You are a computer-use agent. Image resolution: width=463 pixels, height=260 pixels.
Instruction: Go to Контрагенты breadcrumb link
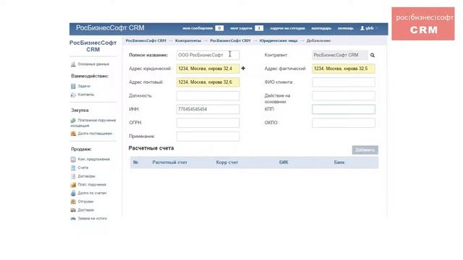tap(188, 40)
